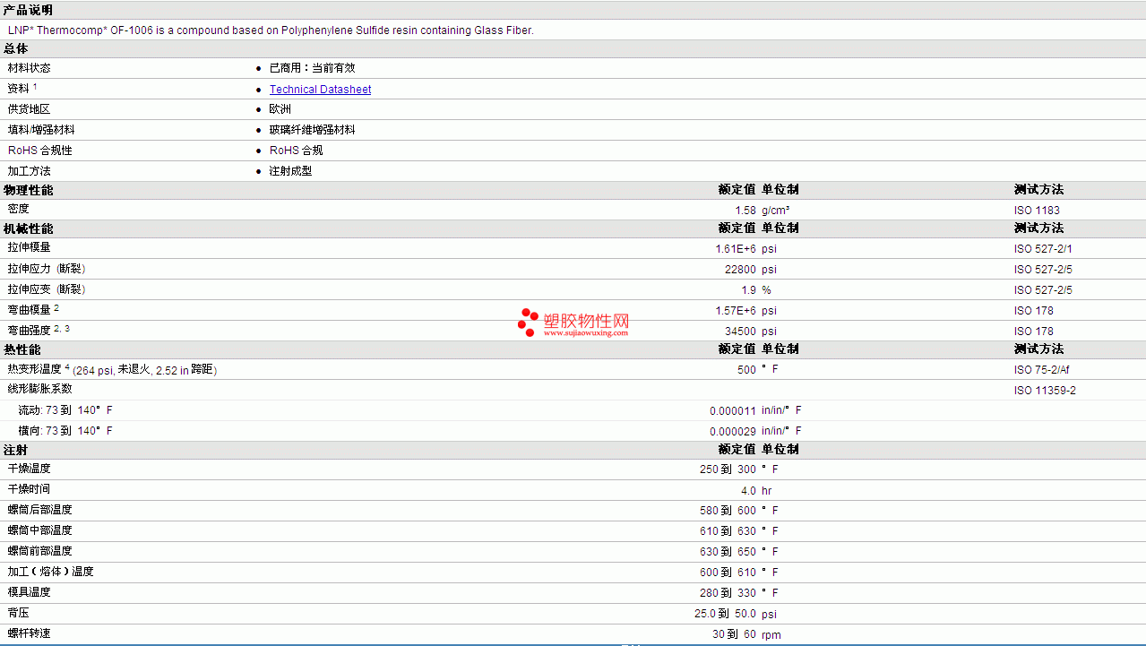This screenshot has width=1146, height=646.
Task: Select the 250 到 300 drying temperature value
Action: 728,469
